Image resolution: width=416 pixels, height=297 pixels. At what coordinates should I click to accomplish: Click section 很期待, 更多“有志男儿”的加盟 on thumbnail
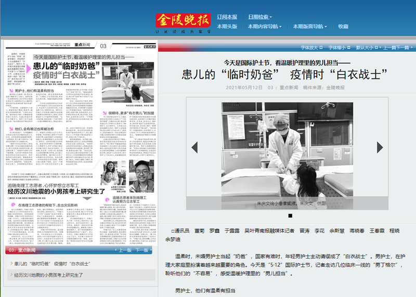[x=131, y=113]
